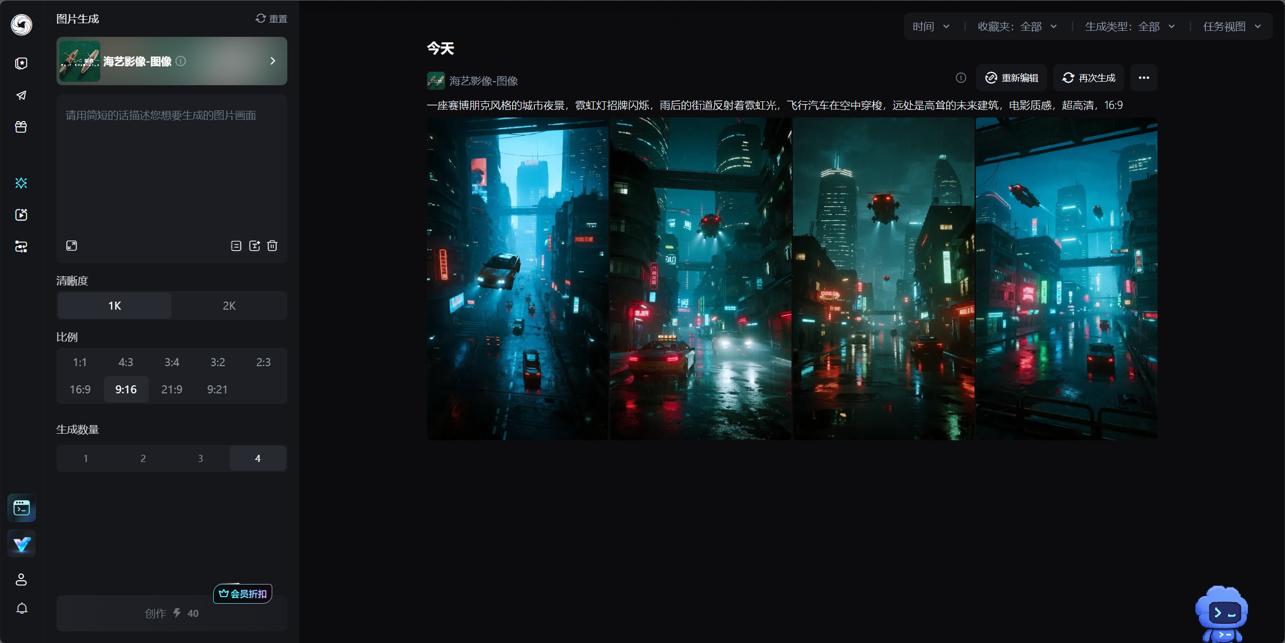Click info icon beside 重新编辑 button
The width and height of the screenshot is (1285, 643).
[x=961, y=78]
